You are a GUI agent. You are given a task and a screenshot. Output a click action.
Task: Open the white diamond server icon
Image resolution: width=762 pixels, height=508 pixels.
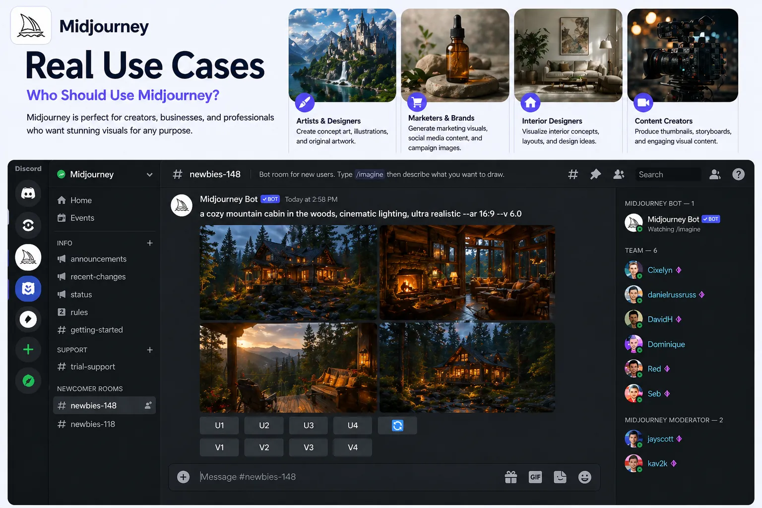(28, 319)
